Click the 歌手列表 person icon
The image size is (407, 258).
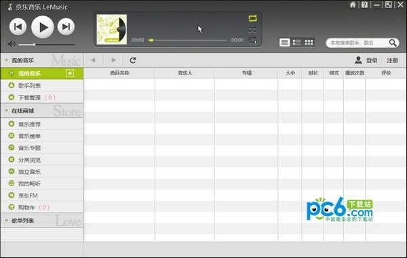click(x=12, y=85)
